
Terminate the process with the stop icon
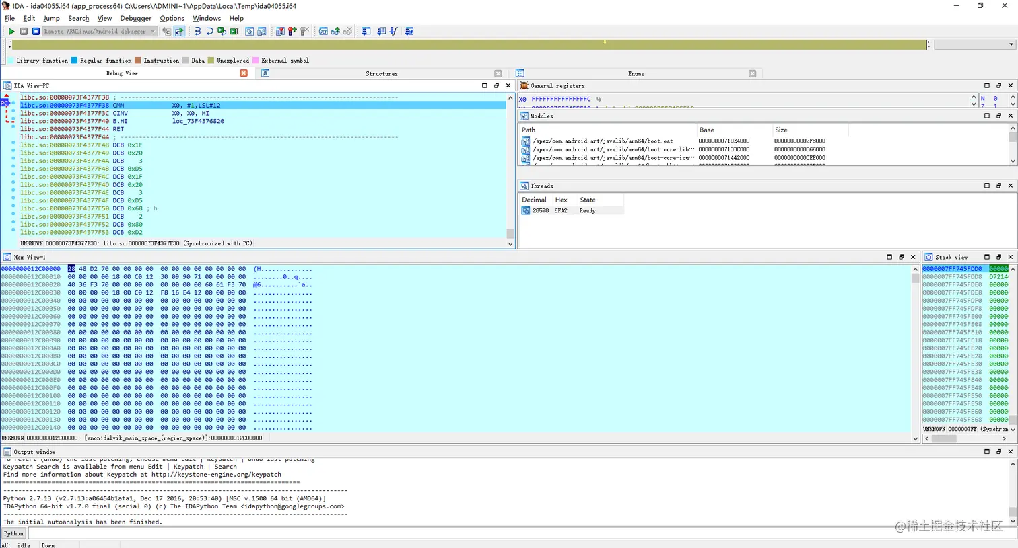coord(36,31)
